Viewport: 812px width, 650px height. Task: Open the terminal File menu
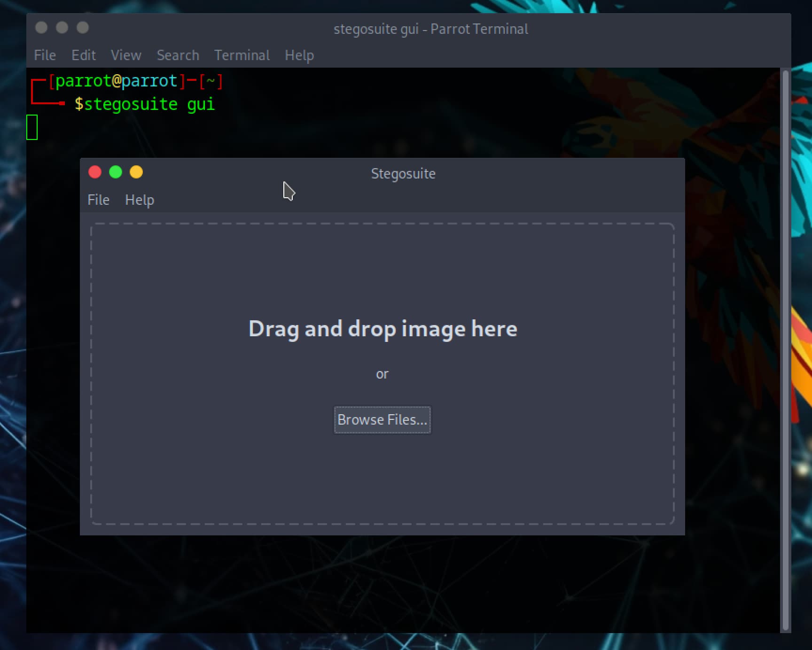click(45, 55)
